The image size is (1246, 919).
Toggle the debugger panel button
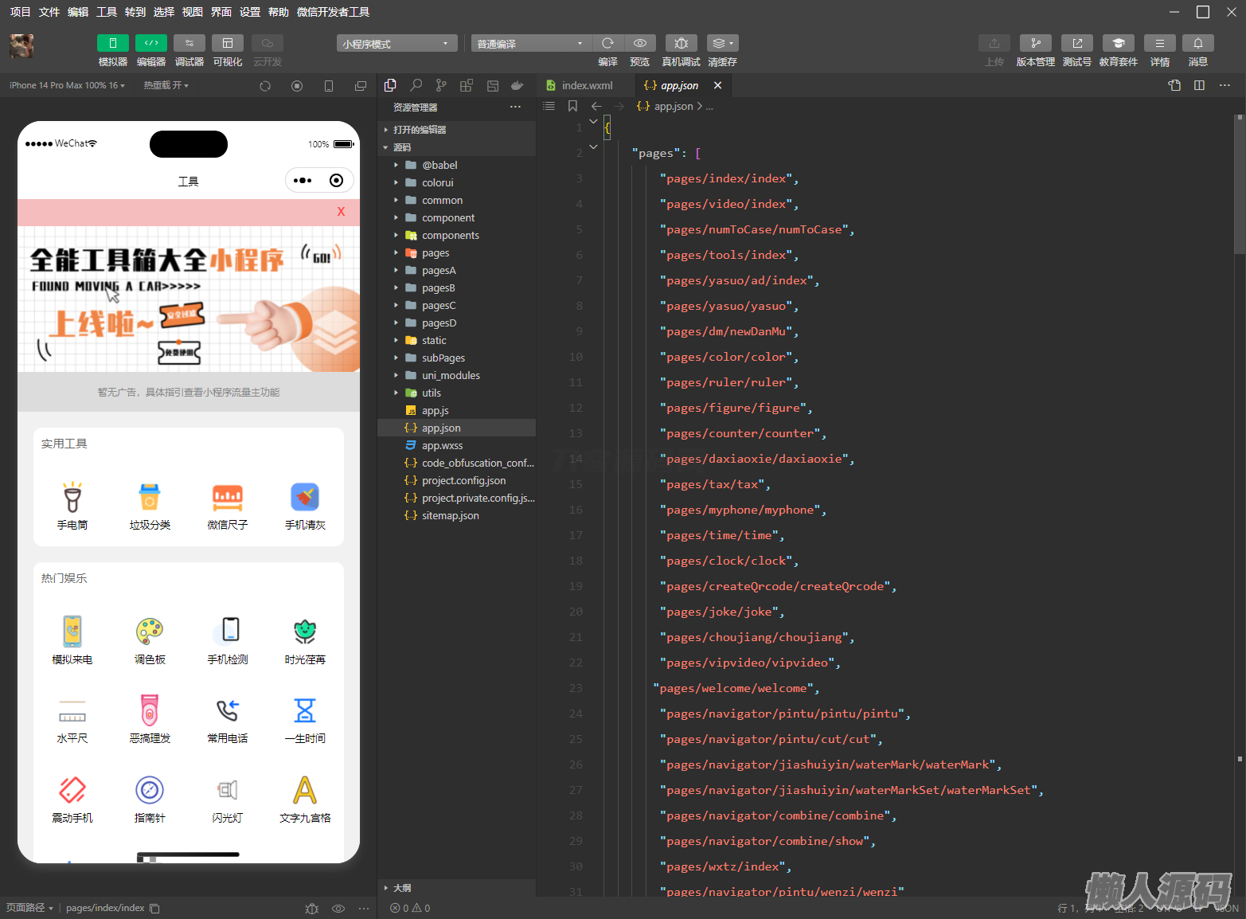[189, 43]
